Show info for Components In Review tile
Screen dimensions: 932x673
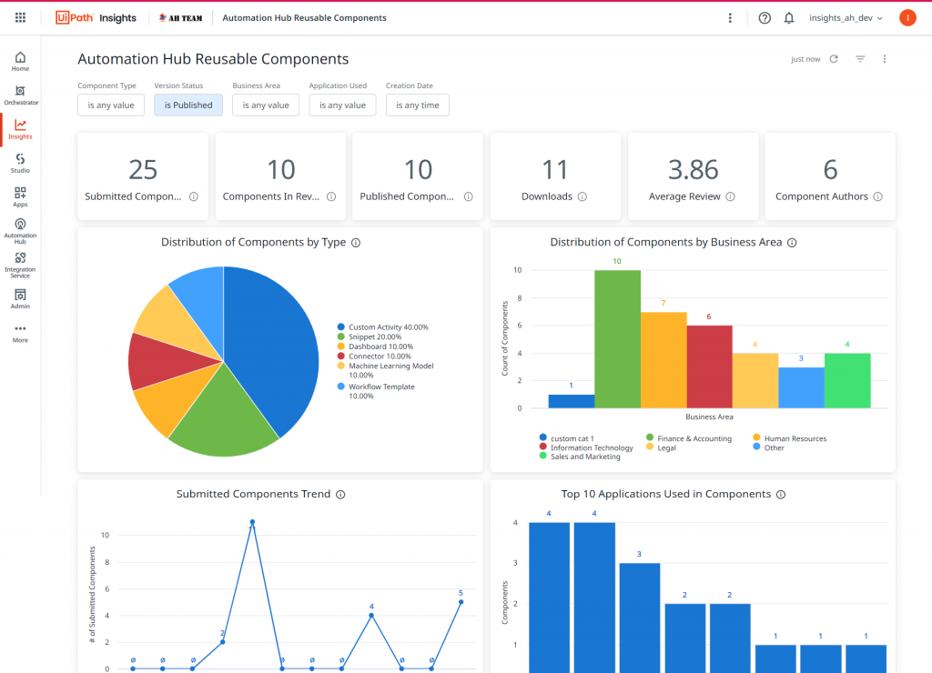click(x=331, y=196)
